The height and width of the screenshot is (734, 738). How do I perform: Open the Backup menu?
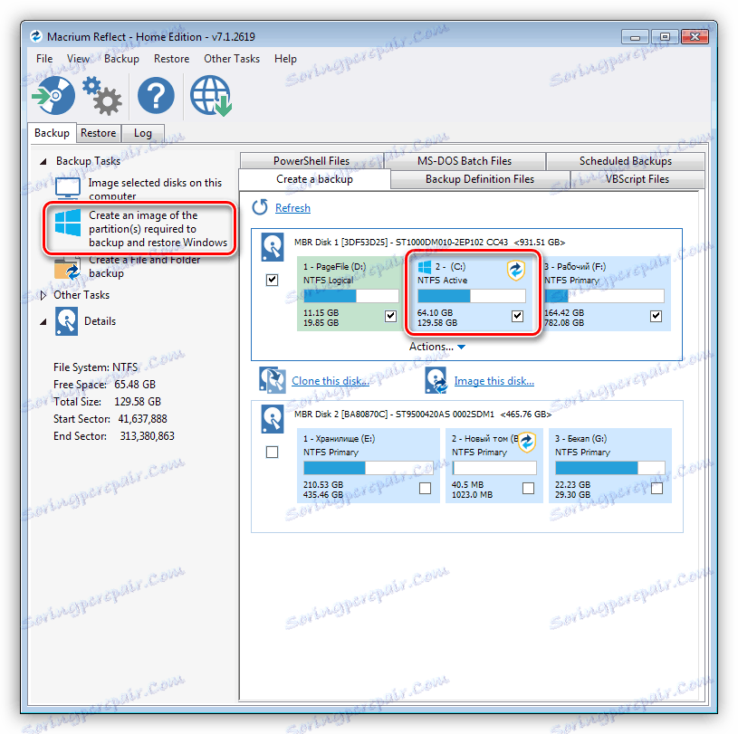coord(121,59)
